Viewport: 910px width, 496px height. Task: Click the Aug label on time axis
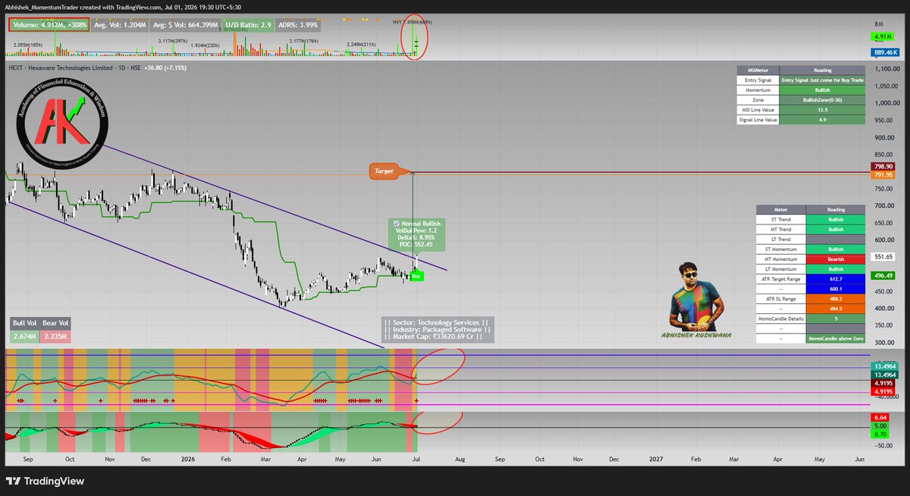point(459,459)
